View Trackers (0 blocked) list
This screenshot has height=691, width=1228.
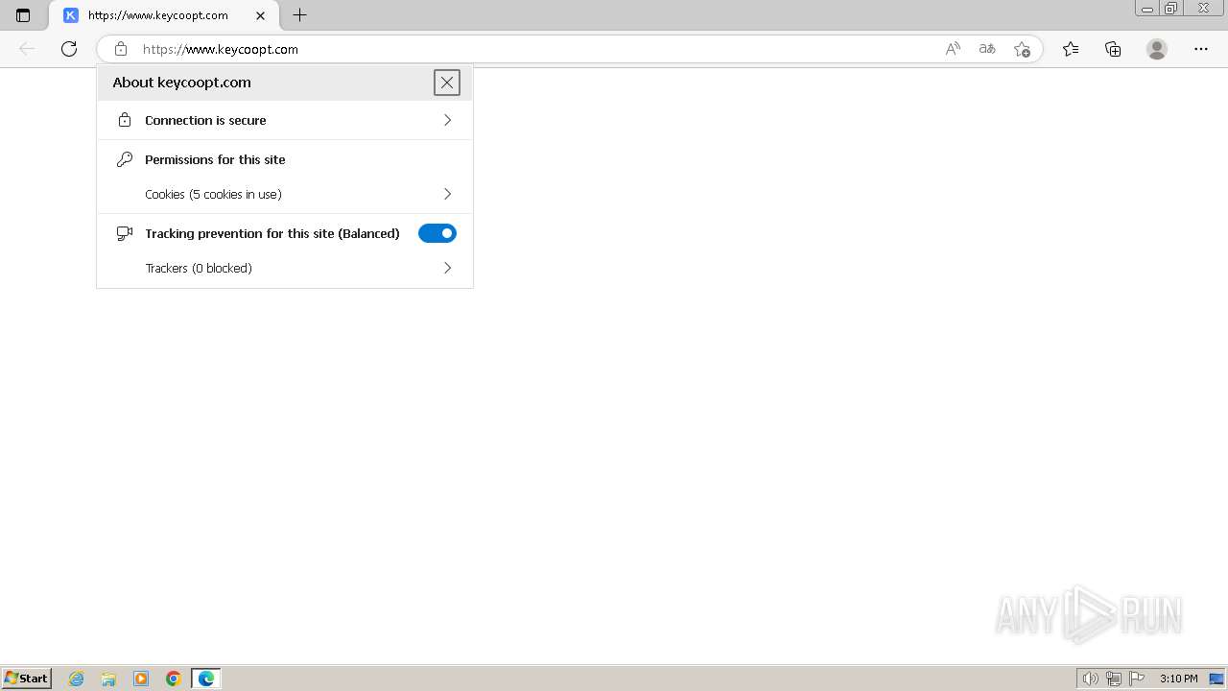285,268
